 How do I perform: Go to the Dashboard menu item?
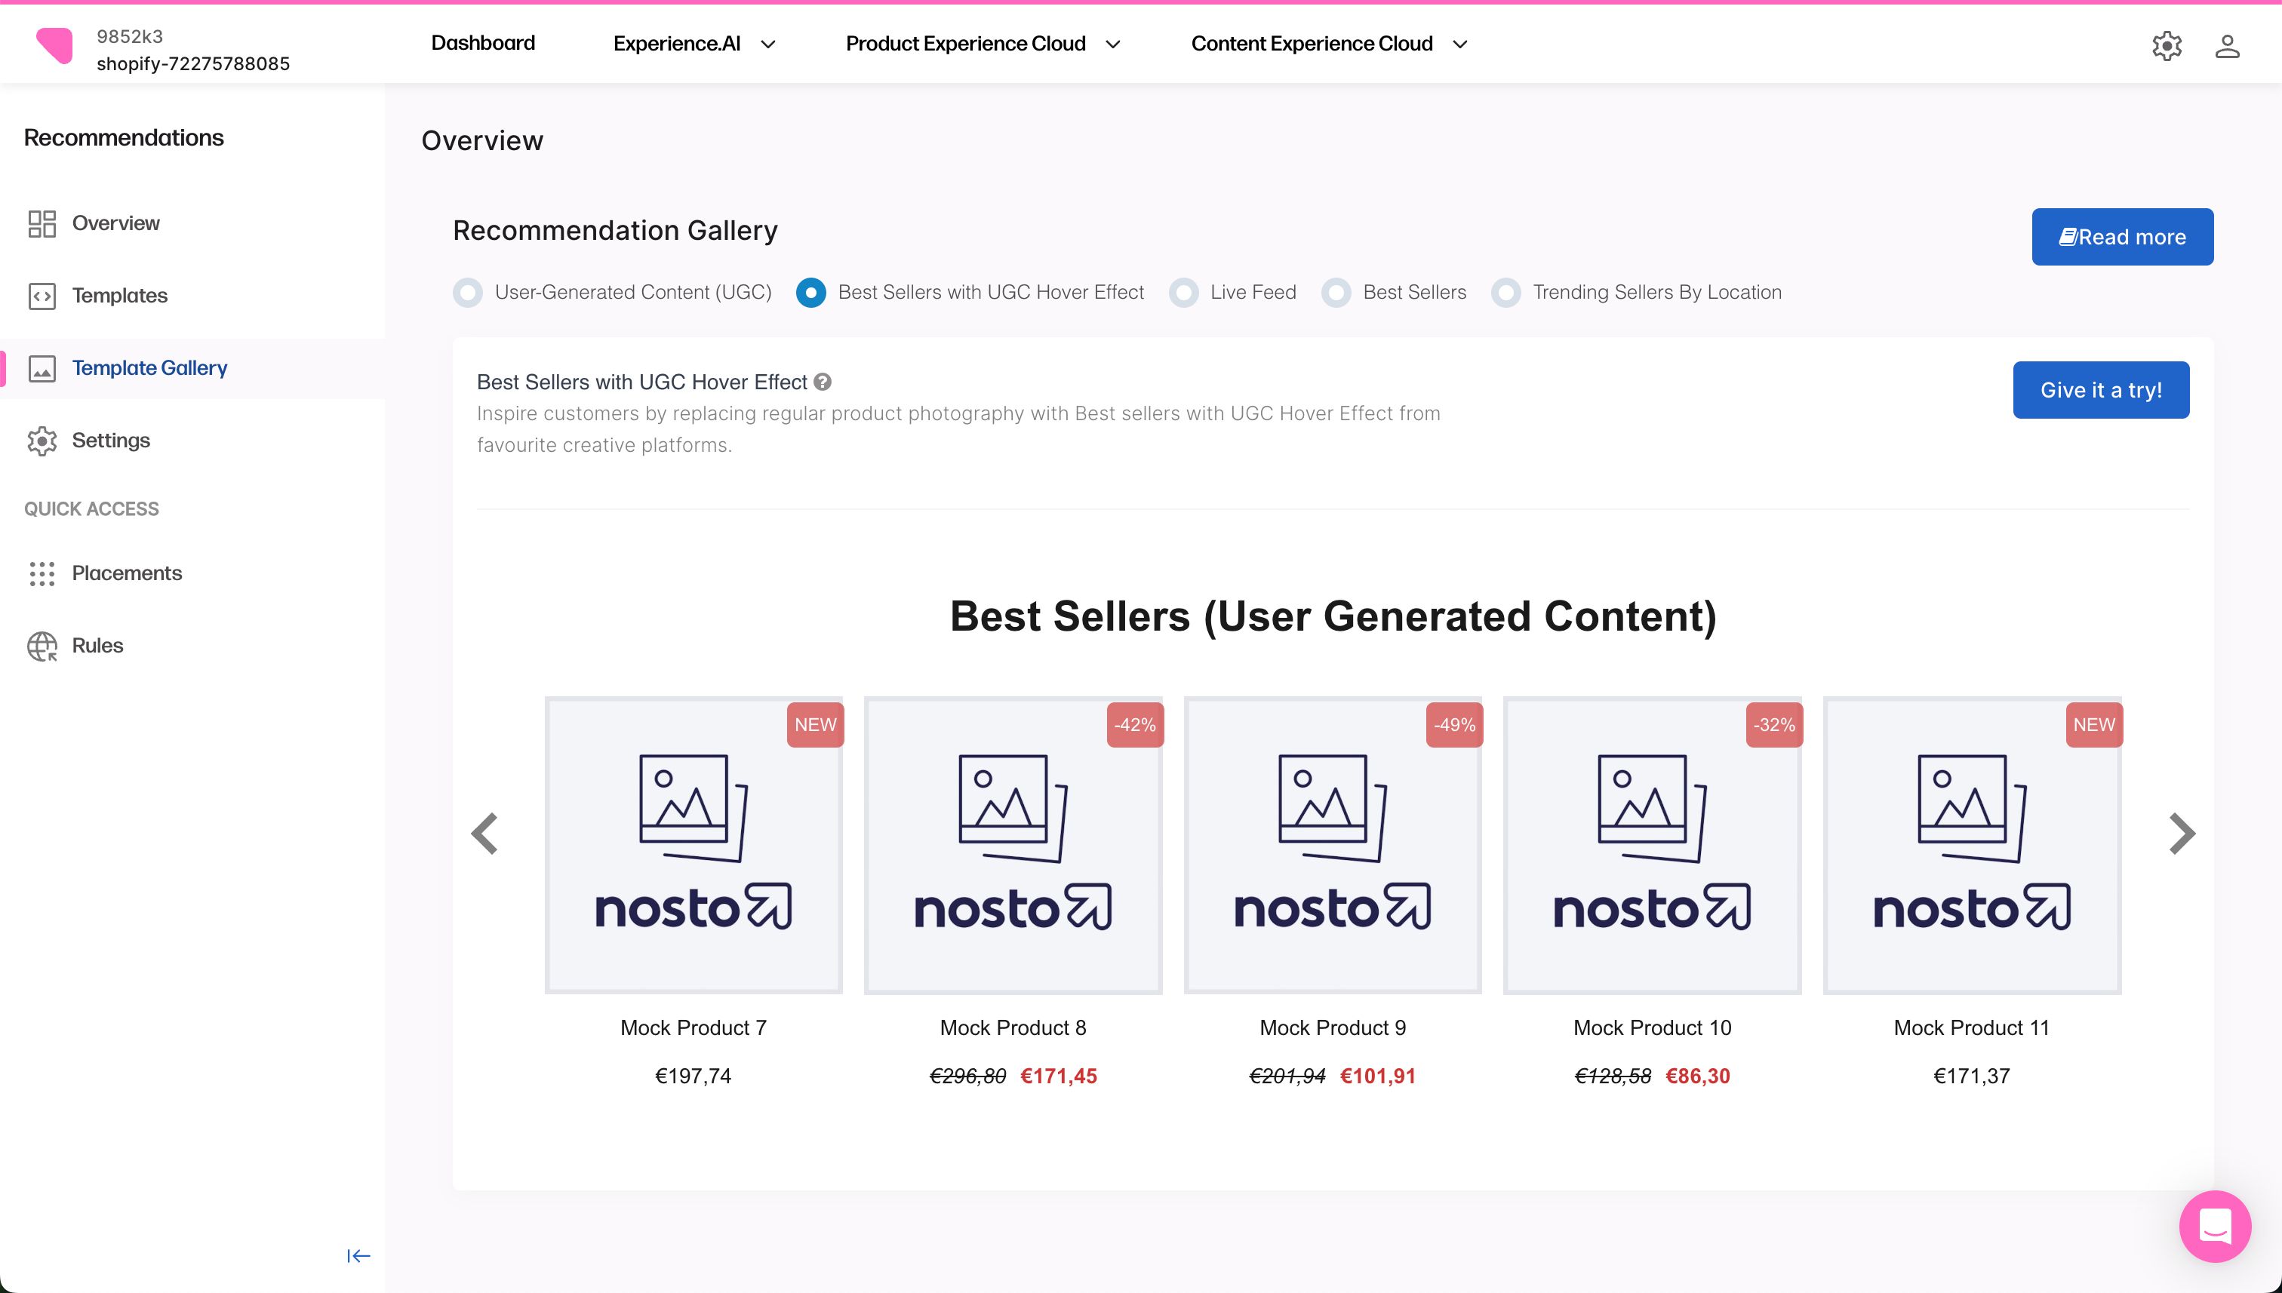482,43
